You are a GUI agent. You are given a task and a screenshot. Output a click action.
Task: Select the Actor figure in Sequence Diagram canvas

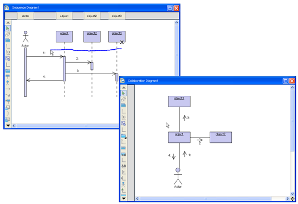coord(25,37)
